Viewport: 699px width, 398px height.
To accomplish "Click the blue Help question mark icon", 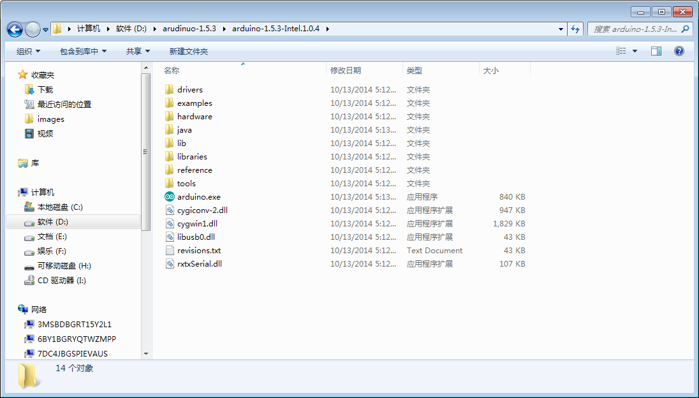I will click(x=679, y=51).
